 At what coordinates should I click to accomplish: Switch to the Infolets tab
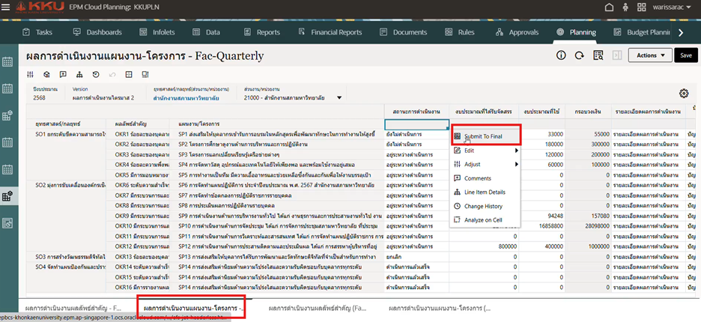click(x=157, y=32)
